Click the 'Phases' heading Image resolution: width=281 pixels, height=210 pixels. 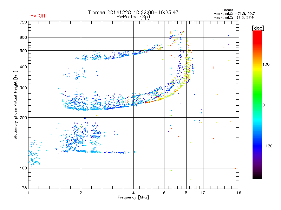[227, 10]
